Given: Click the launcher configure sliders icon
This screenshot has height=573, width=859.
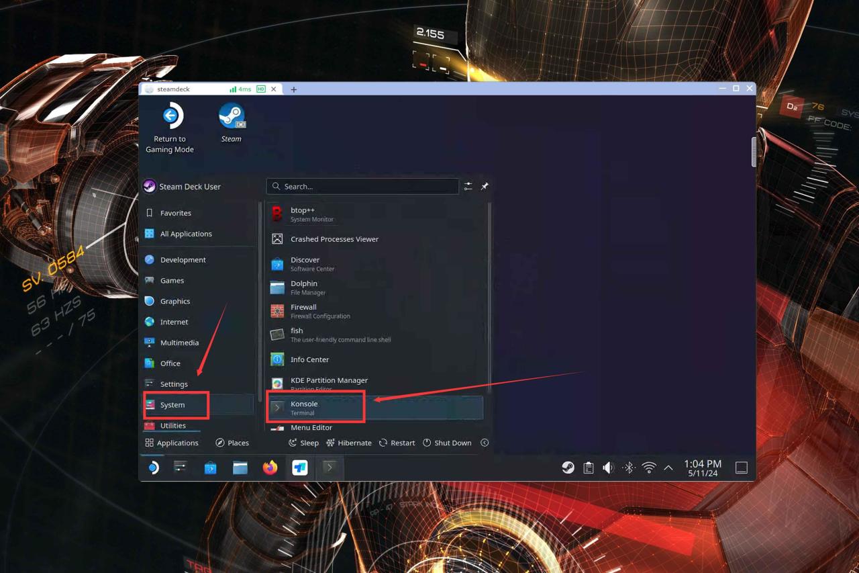Looking at the screenshot, I should [x=468, y=186].
